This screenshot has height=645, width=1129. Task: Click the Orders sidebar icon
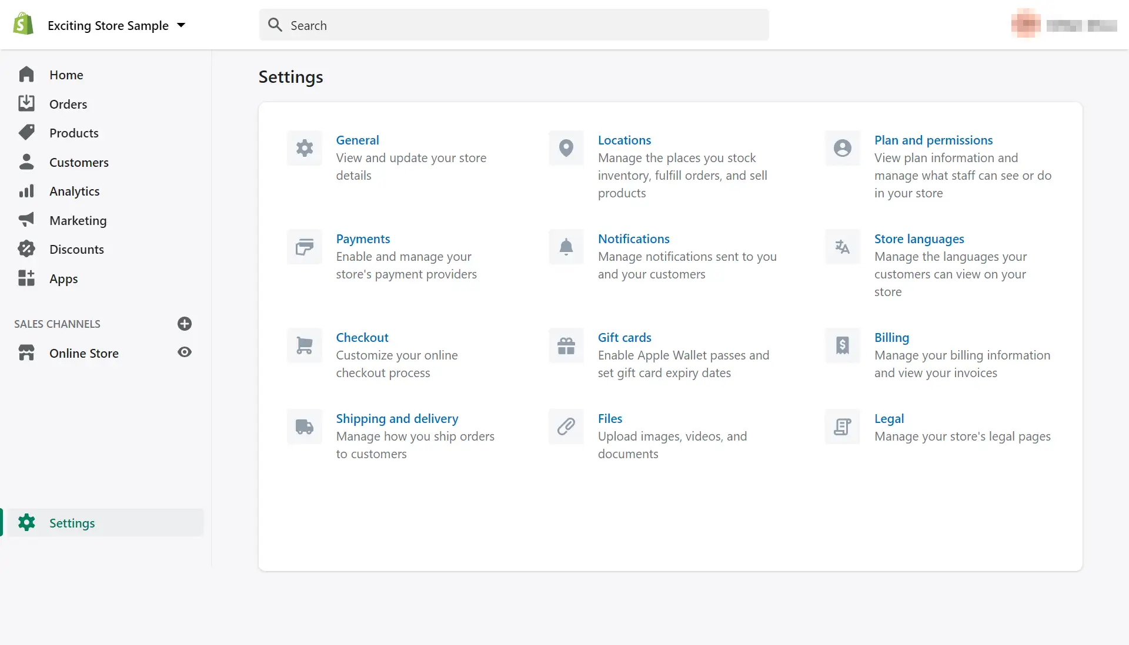point(27,103)
